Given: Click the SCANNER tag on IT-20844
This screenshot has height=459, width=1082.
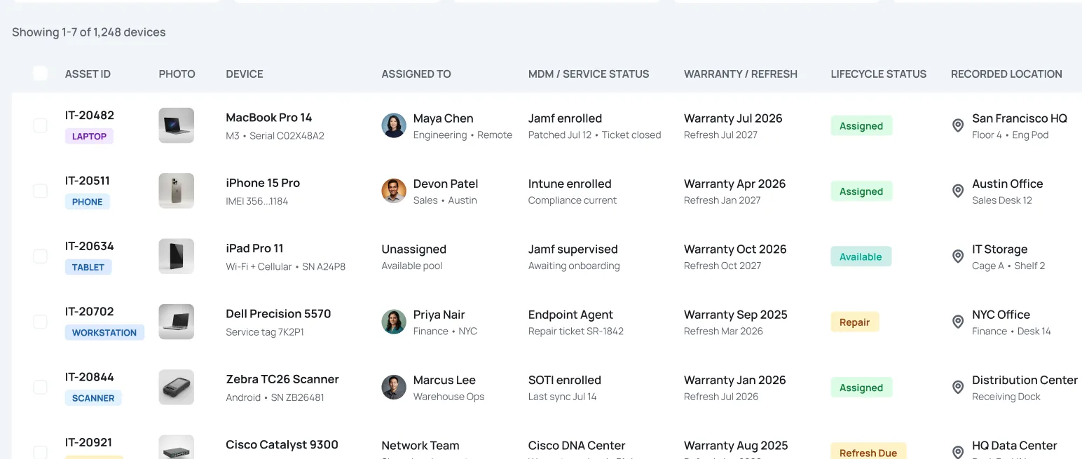Looking at the screenshot, I should [93, 398].
